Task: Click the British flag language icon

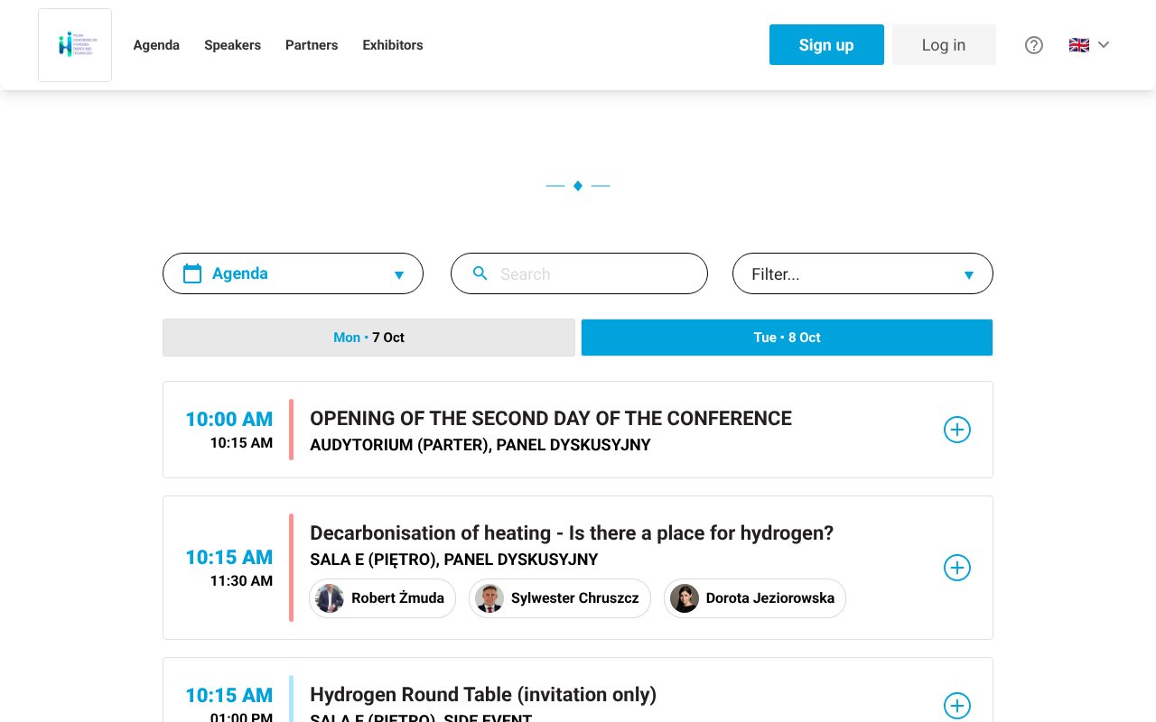Action: (x=1078, y=44)
